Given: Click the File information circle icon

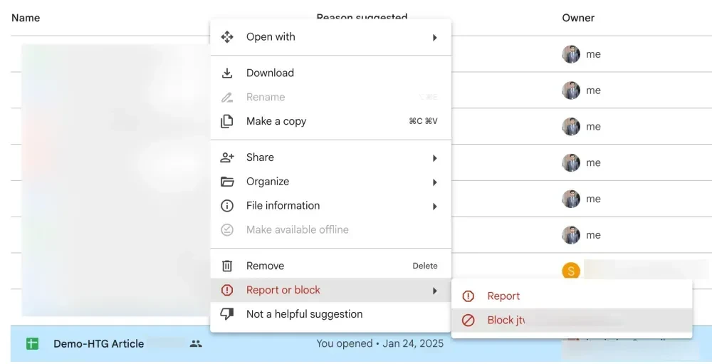Looking at the screenshot, I should point(227,206).
